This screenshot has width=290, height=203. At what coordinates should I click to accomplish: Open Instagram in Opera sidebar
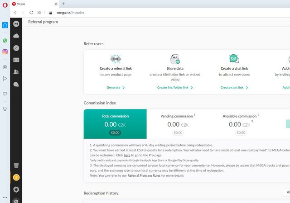pyautogui.click(x=5, y=52)
